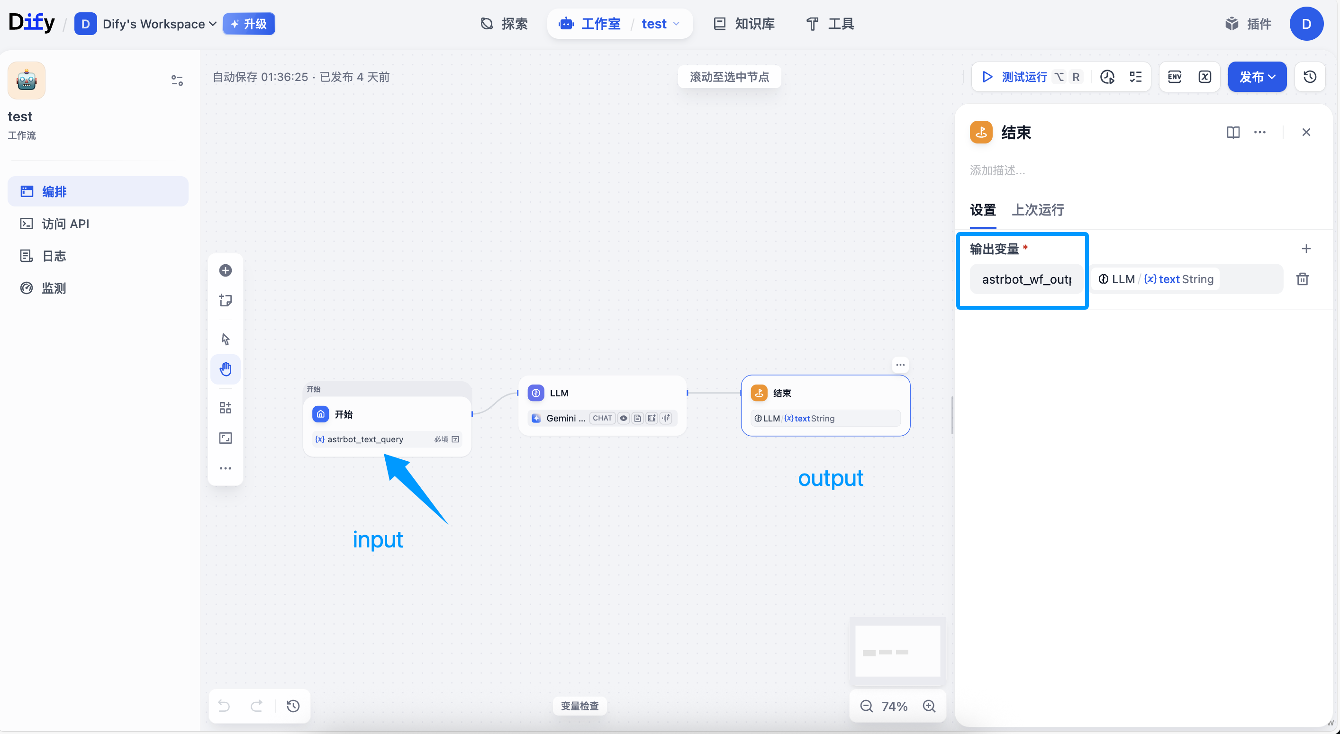Add a note with sticky-note icon
The image size is (1340, 734).
coord(225,300)
